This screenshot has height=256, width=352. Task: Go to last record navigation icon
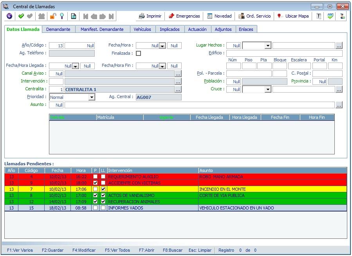pyautogui.click(x=111, y=16)
